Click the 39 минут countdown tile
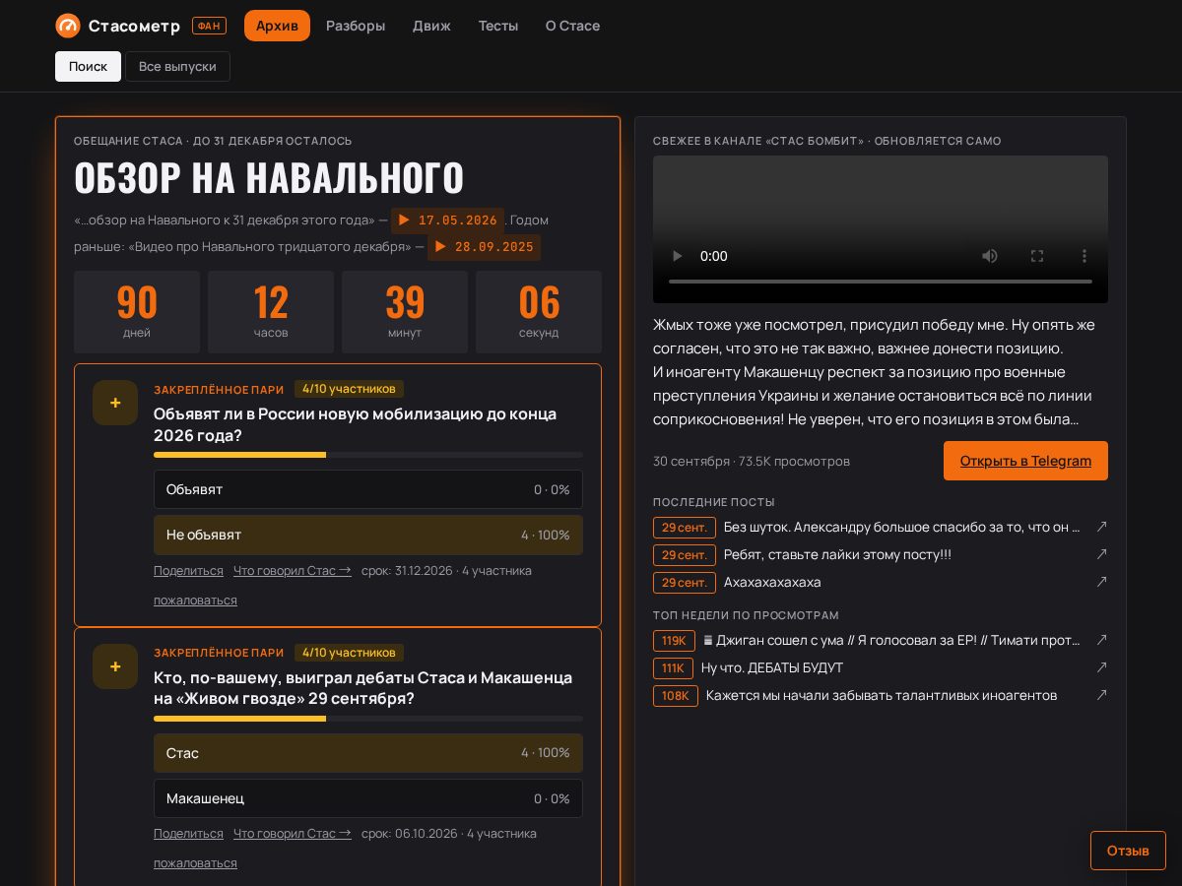The width and height of the screenshot is (1182, 886). coord(405,312)
